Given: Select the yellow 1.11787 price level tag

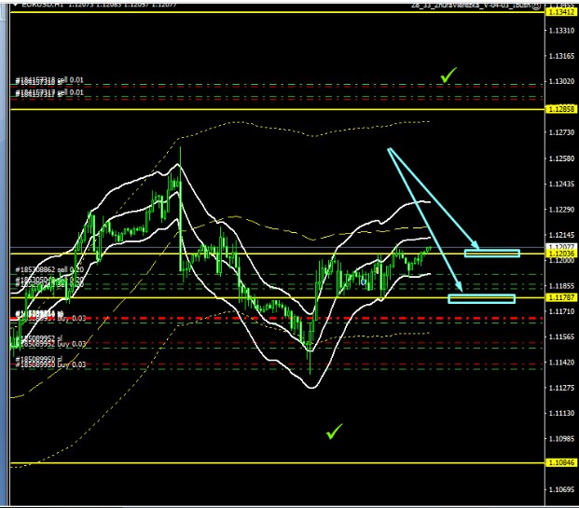Looking at the screenshot, I should pos(561,297).
